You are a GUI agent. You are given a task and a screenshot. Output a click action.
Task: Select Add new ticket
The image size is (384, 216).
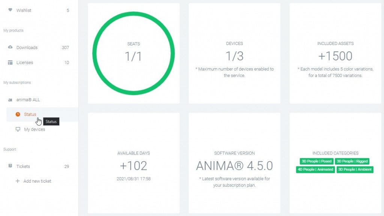coord(37,181)
